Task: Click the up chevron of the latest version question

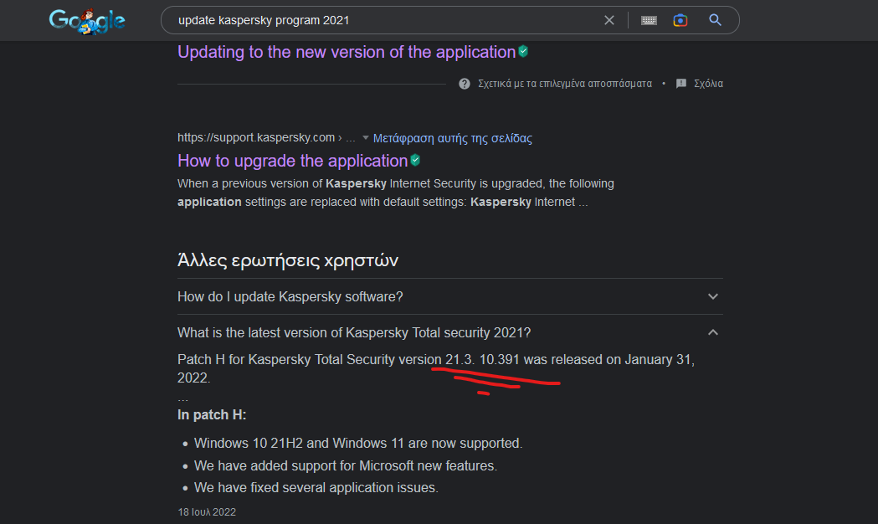Action: click(713, 332)
